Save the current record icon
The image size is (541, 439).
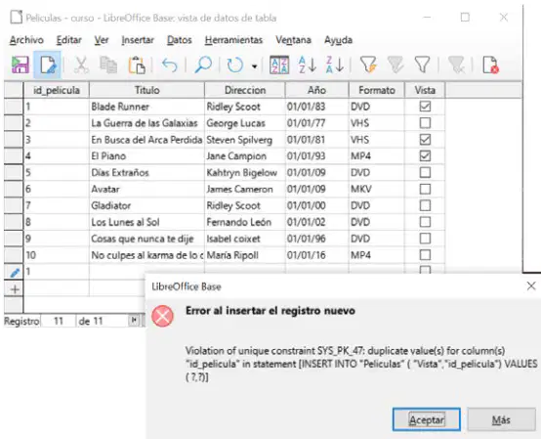20,65
